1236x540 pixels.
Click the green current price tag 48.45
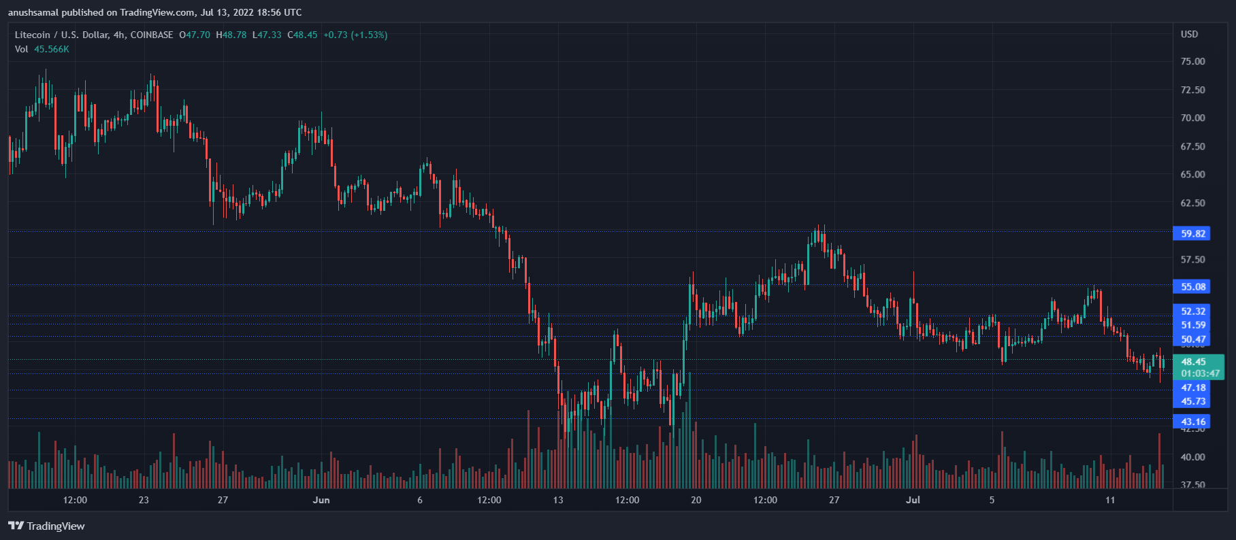1193,362
